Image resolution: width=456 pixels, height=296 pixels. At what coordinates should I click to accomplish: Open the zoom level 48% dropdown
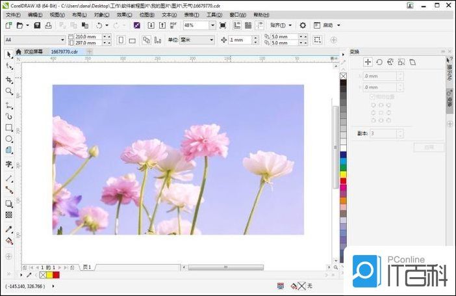[212, 25]
